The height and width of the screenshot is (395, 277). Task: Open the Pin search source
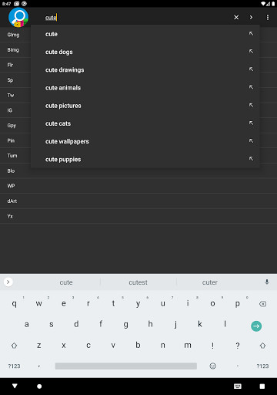point(11,140)
